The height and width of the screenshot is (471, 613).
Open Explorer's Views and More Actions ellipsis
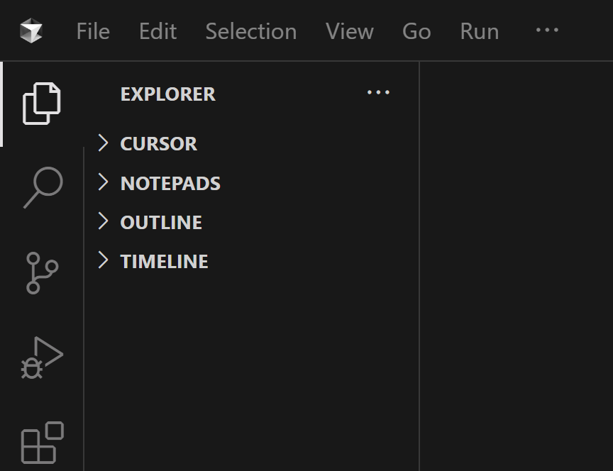pos(378,93)
